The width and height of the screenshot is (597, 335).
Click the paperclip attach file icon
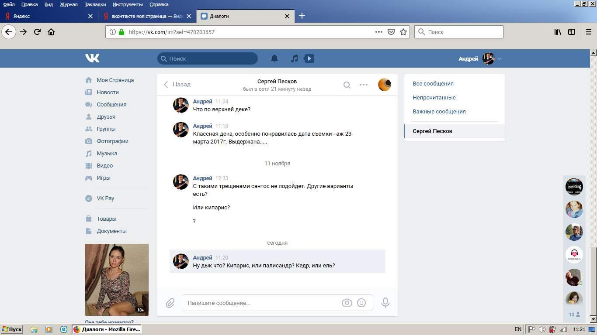(x=170, y=303)
